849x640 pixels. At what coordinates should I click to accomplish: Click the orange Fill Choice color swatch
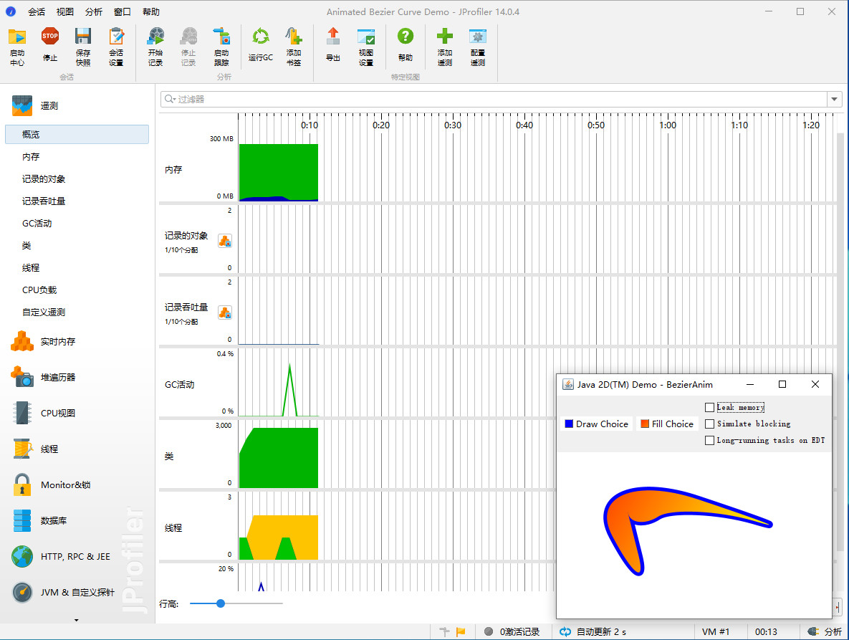644,424
